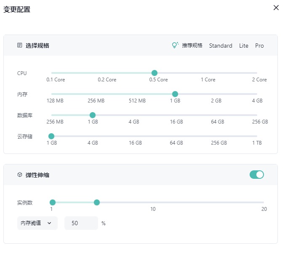Select the Standard recommended spec

click(221, 46)
